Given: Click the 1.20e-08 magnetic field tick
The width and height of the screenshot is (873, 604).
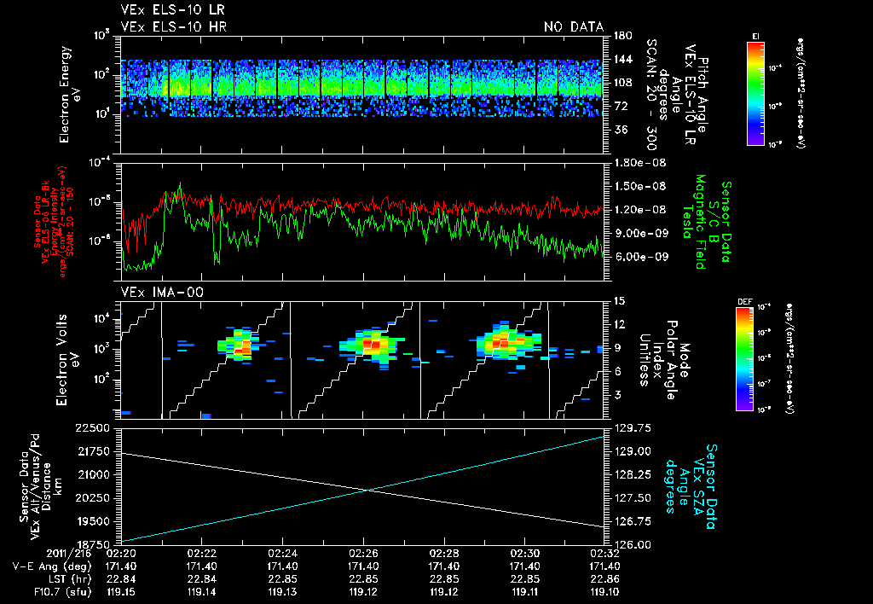Looking at the screenshot, I should click(x=639, y=210).
